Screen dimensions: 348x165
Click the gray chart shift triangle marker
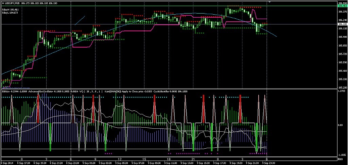pyautogui.click(x=270, y=2)
